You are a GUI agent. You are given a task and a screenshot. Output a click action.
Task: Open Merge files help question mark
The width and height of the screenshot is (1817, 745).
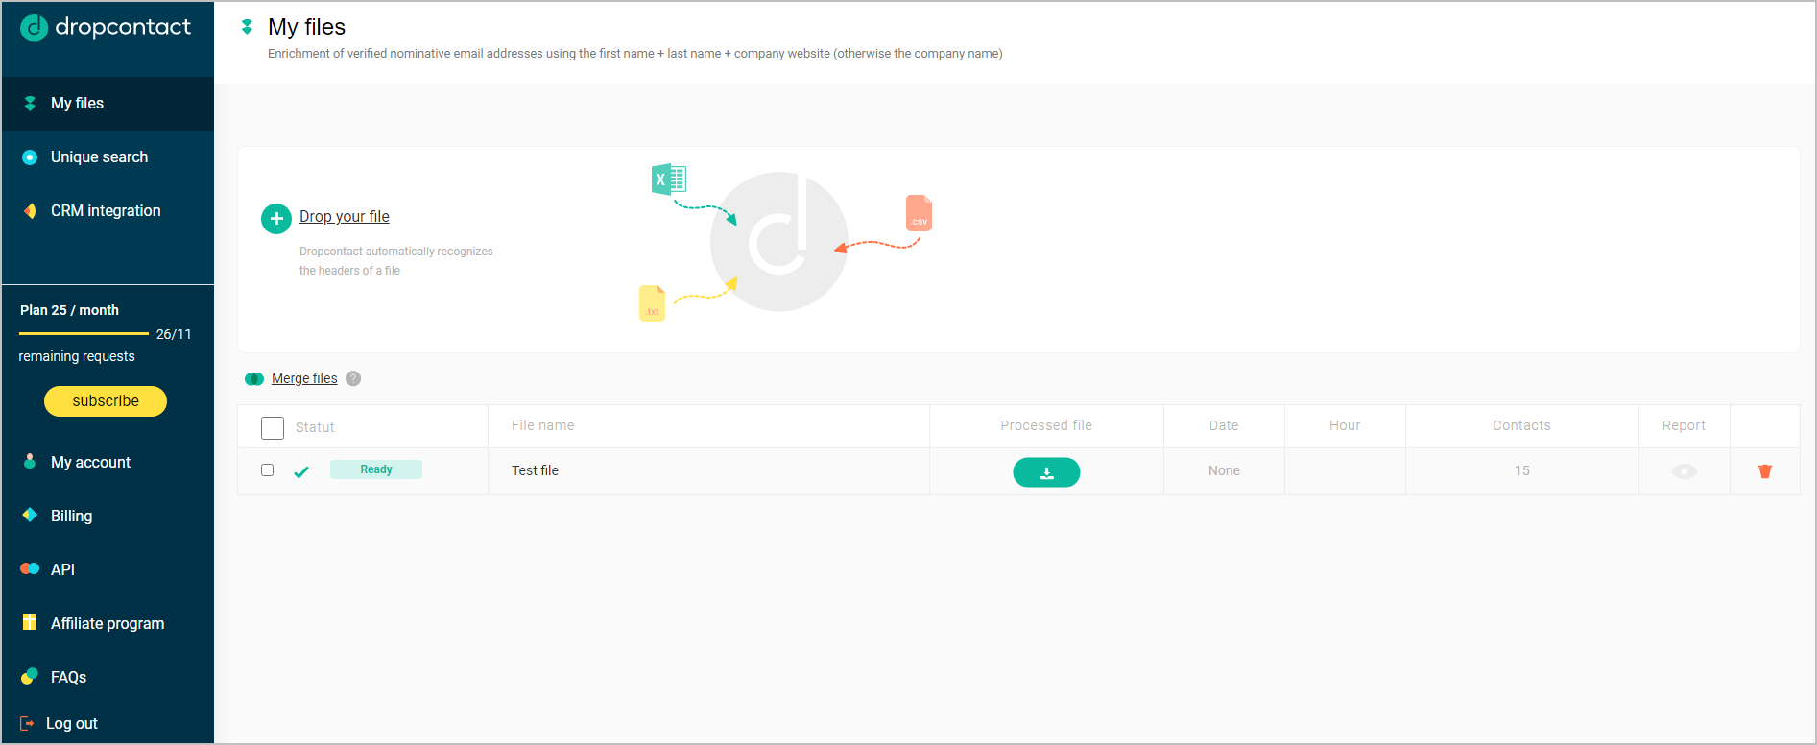click(353, 378)
